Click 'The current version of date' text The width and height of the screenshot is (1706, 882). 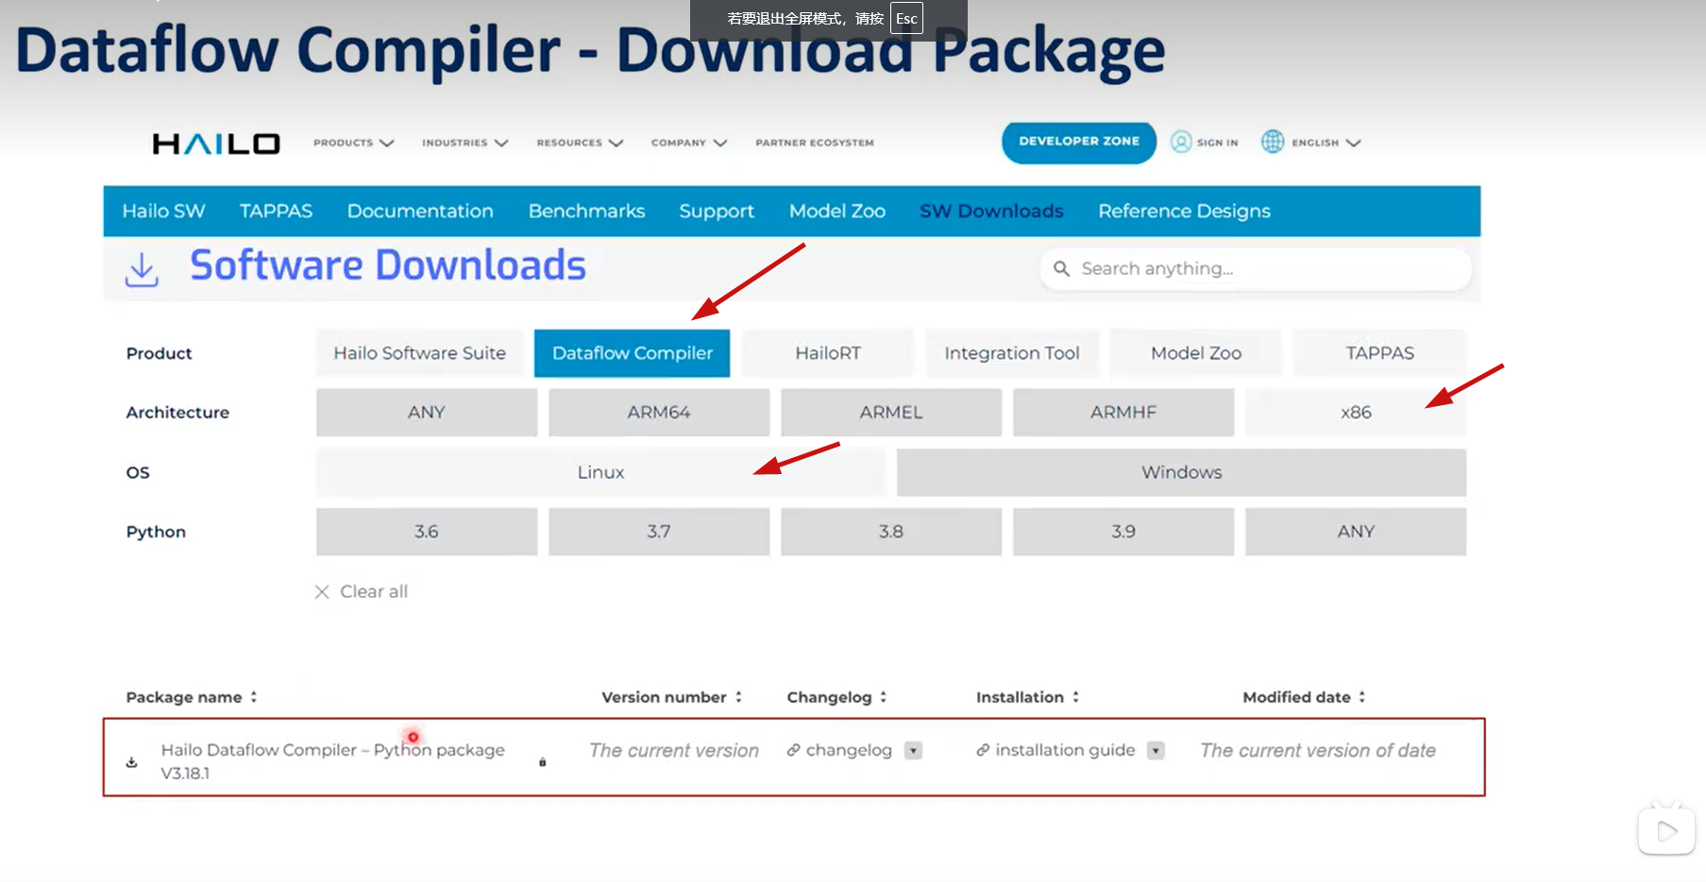pyautogui.click(x=1318, y=751)
